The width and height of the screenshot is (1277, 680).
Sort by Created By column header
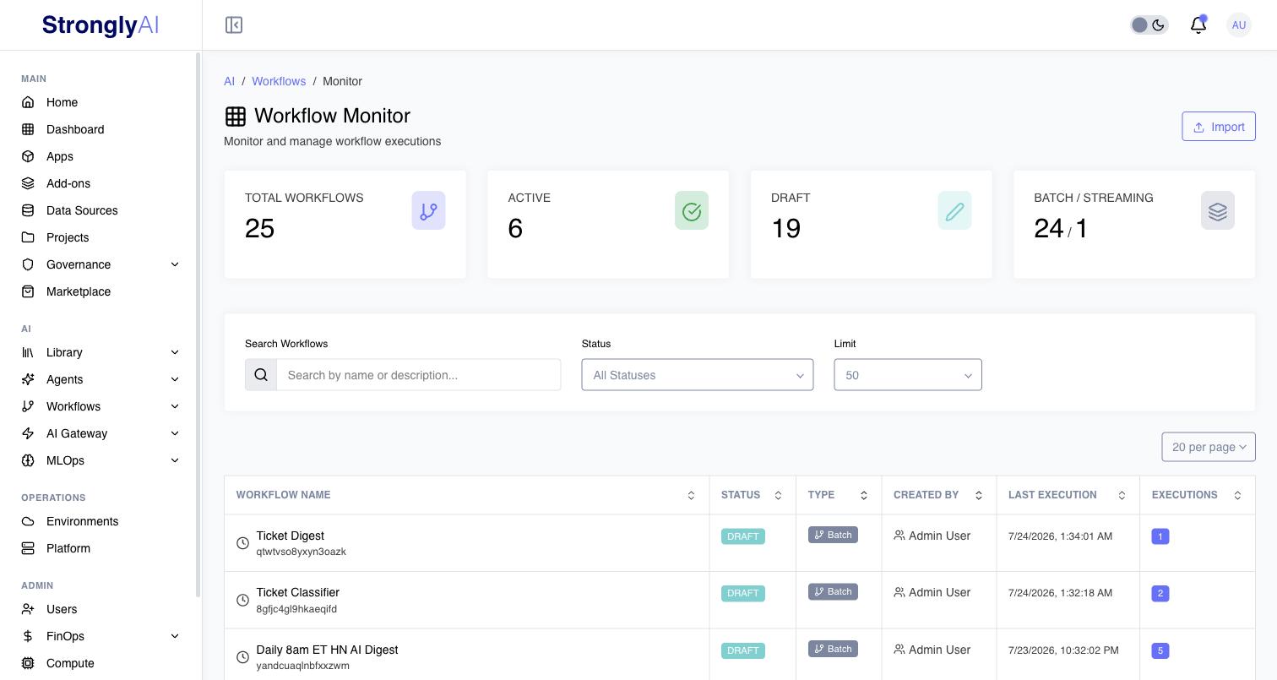(939, 495)
